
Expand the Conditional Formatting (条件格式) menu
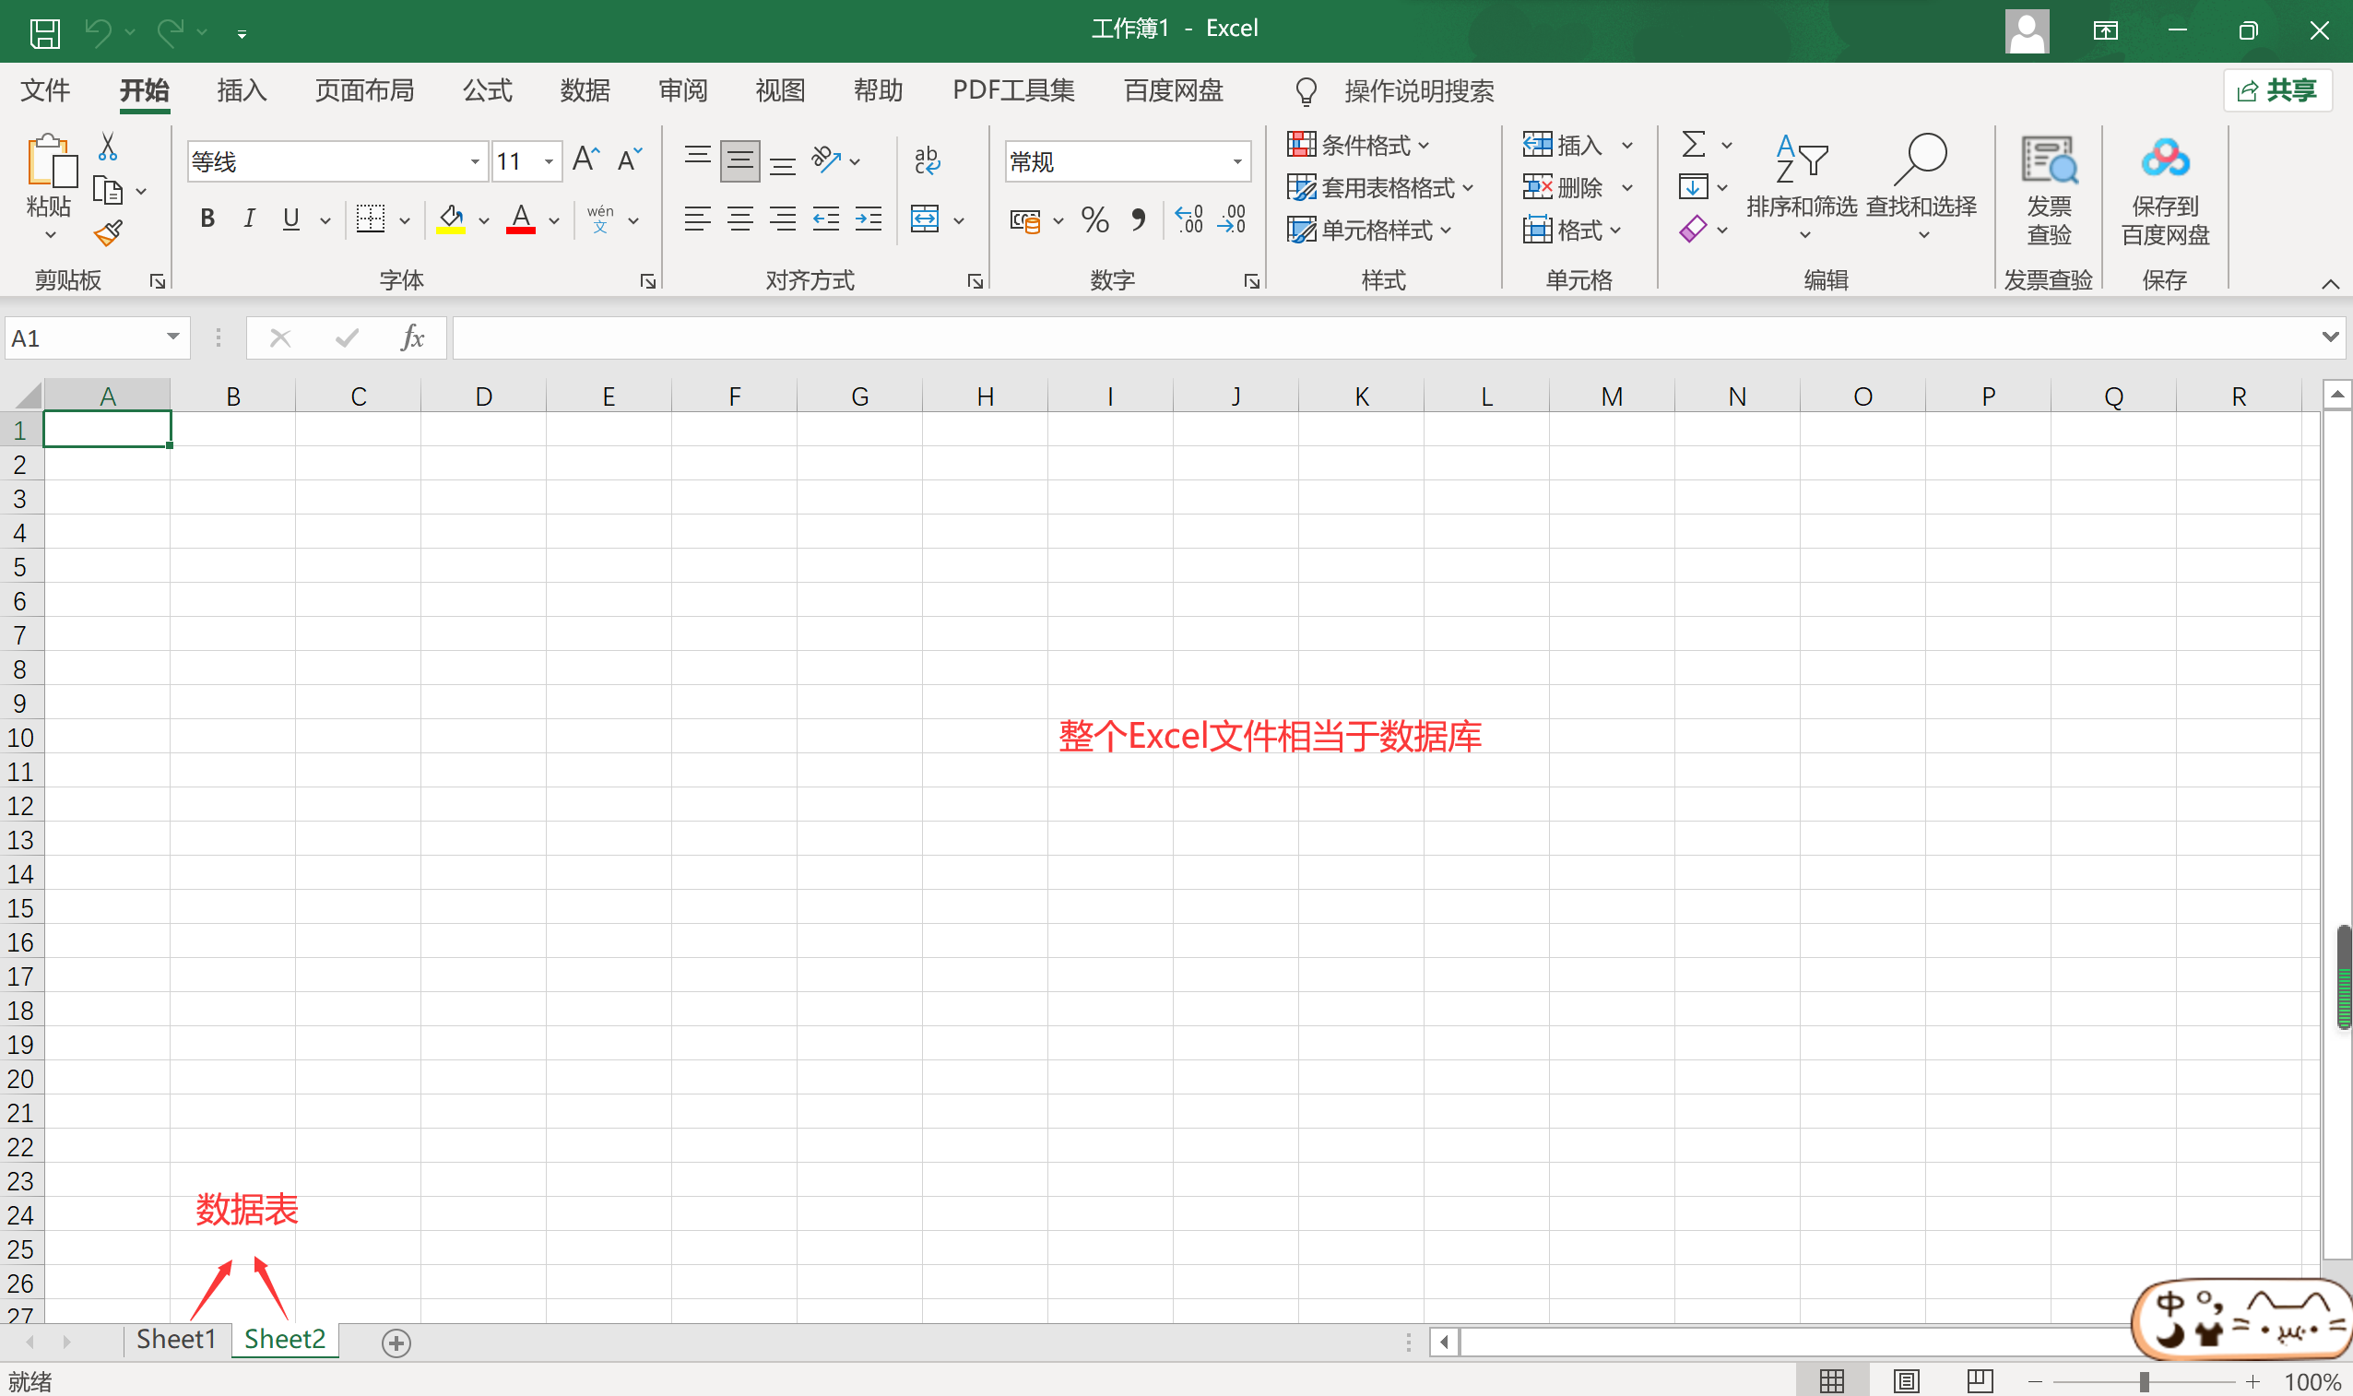[x=1359, y=145]
